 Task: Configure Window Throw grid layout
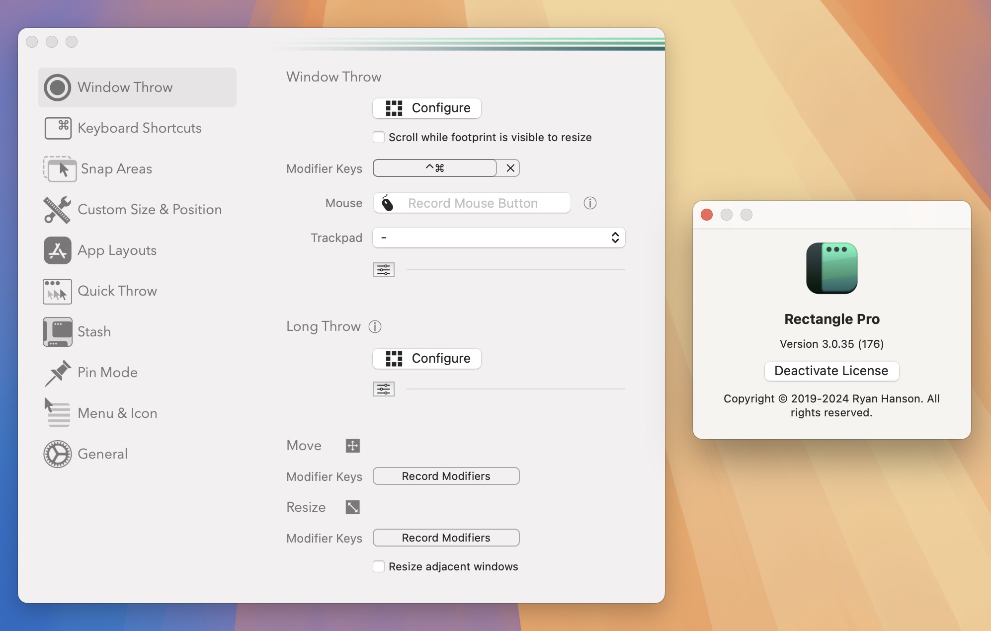click(426, 108)
